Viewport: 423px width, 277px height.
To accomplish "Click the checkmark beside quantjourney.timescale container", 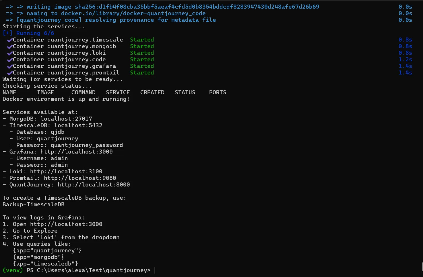I will [x=10, y=40].
